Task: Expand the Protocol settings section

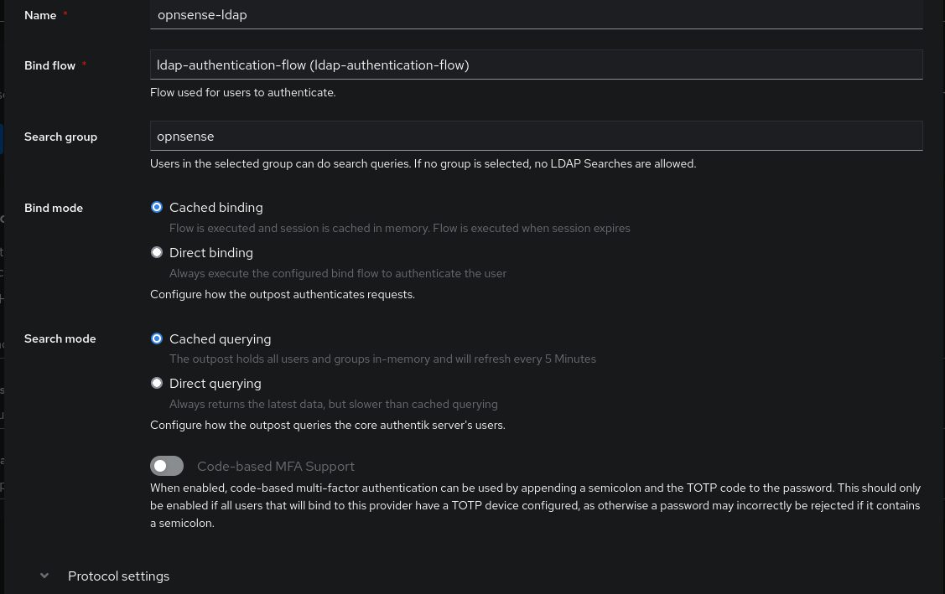Action: (119, 576)
